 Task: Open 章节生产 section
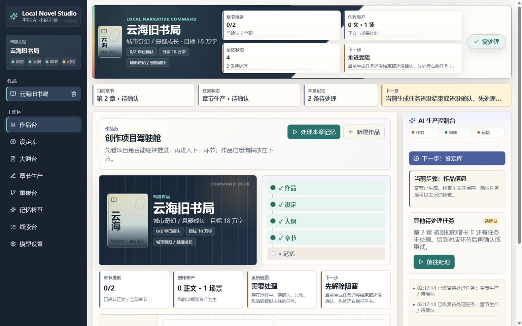pos(44,176)
